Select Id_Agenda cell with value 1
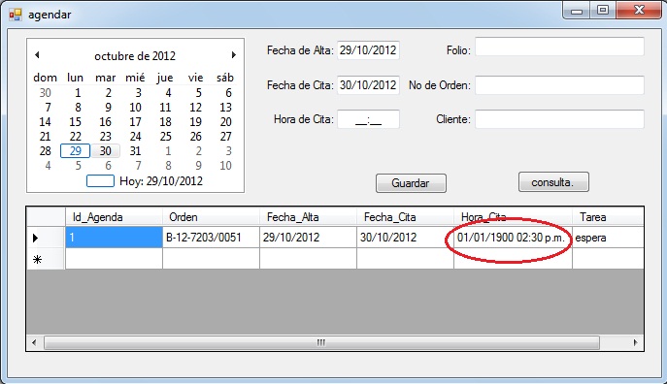 pyautogui.click(x=114, y=238)
